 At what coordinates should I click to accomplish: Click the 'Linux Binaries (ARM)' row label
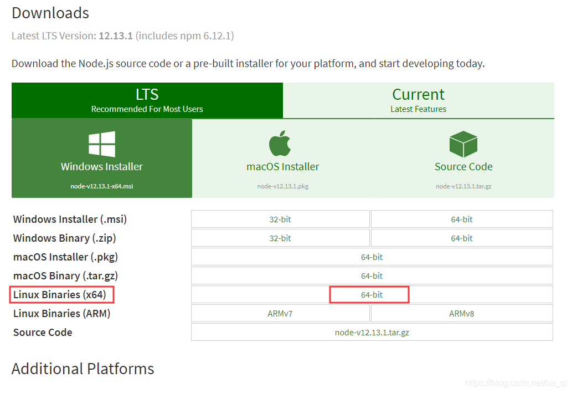click(61, 313)
